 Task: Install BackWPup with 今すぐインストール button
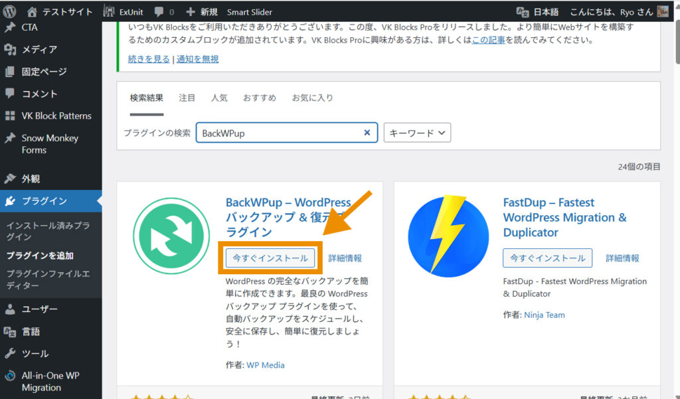pos(270,258)
